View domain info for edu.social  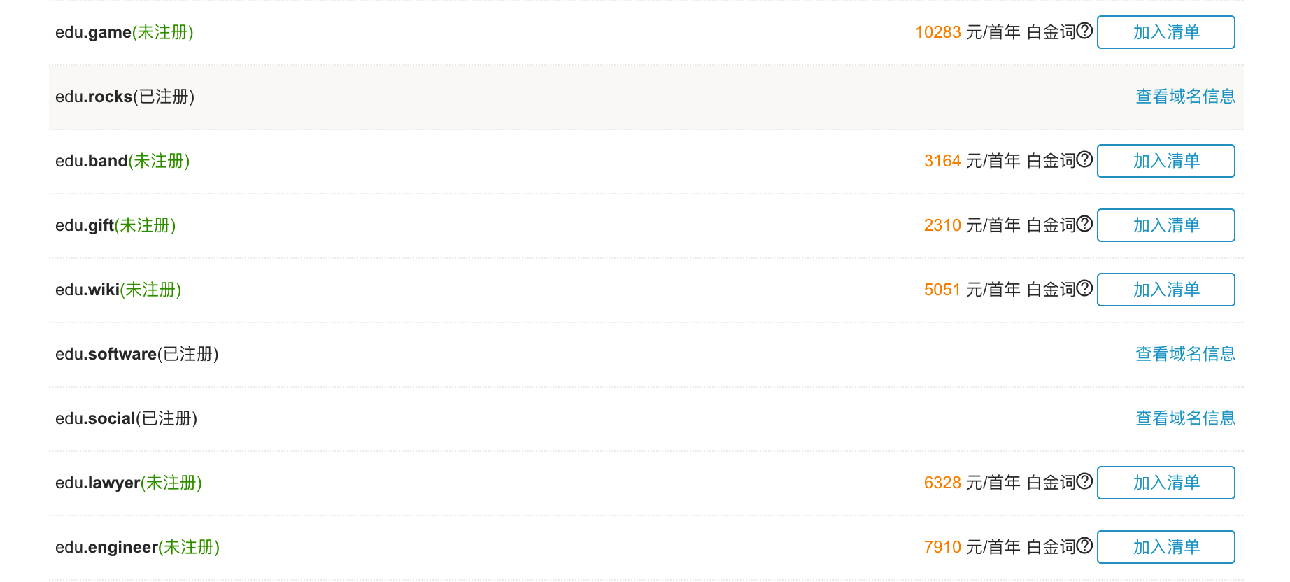(x=1185, y=418)
